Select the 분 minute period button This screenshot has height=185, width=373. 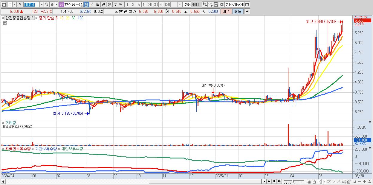(109, 4)
